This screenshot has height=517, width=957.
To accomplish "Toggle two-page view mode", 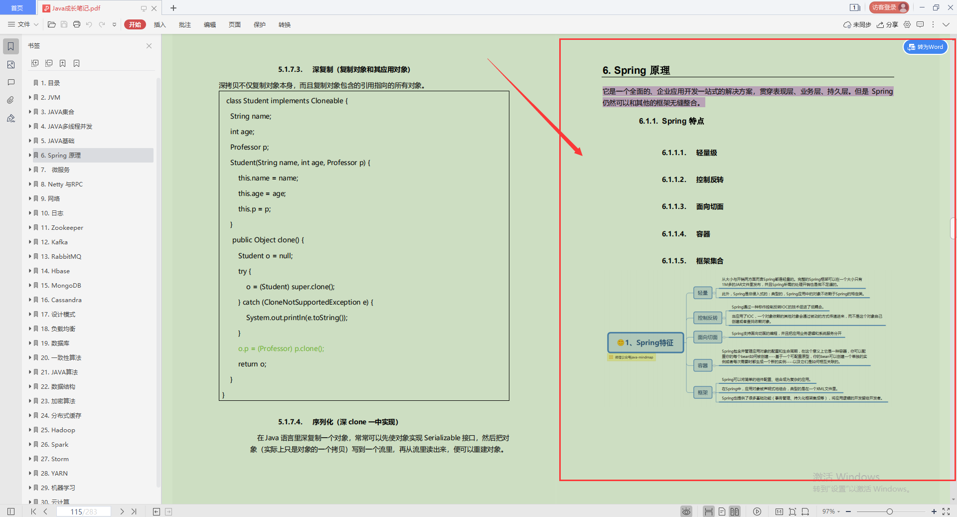I will coord(735,512).
